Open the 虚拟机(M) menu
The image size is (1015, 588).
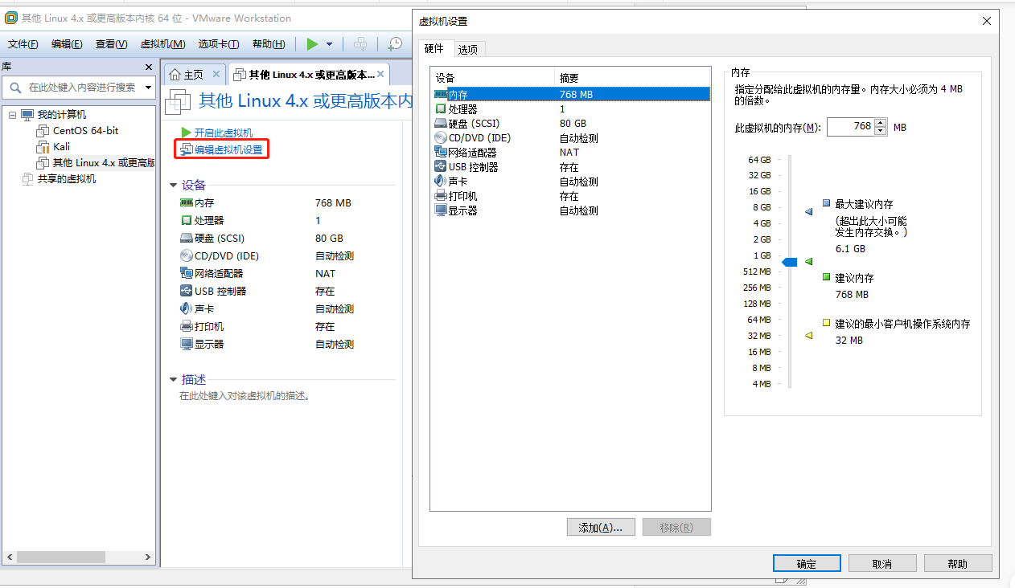coord(162,44)
